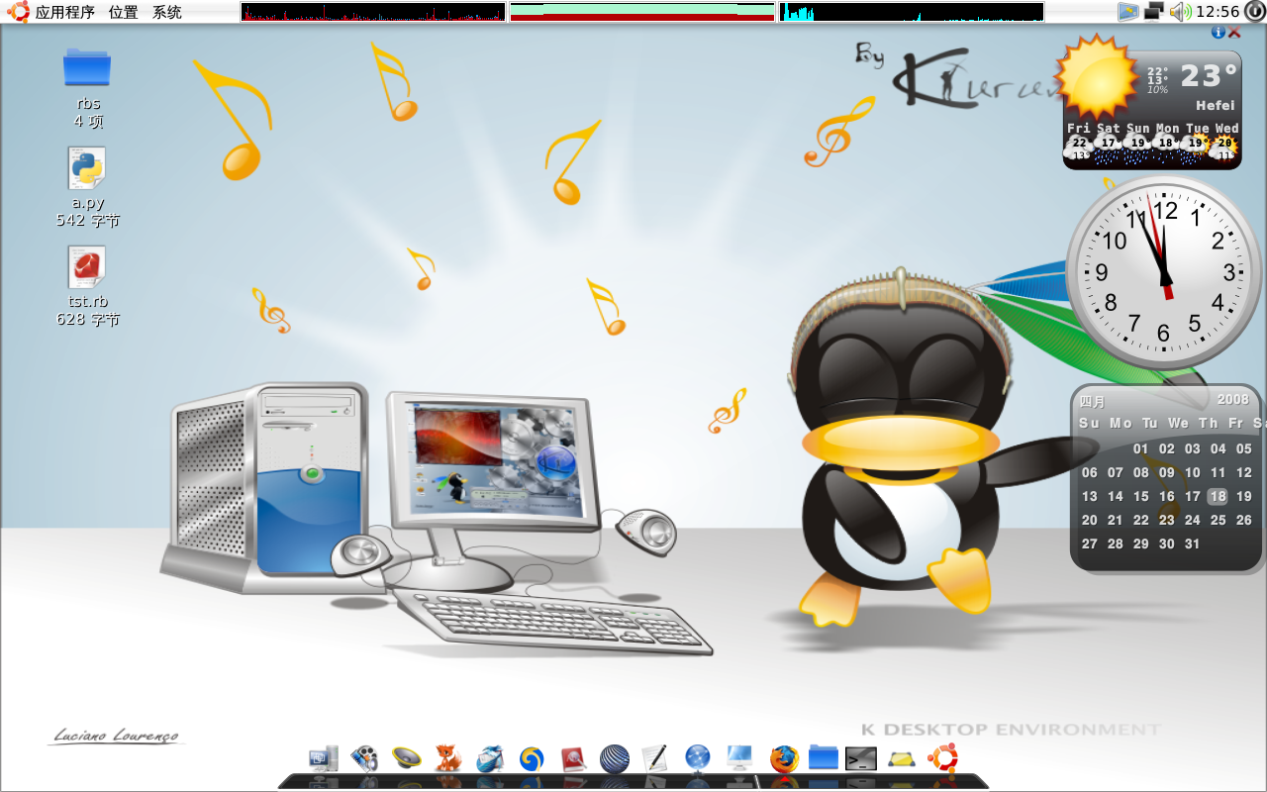Launch the blue-yellow swirl dock icon

[532, 759]
